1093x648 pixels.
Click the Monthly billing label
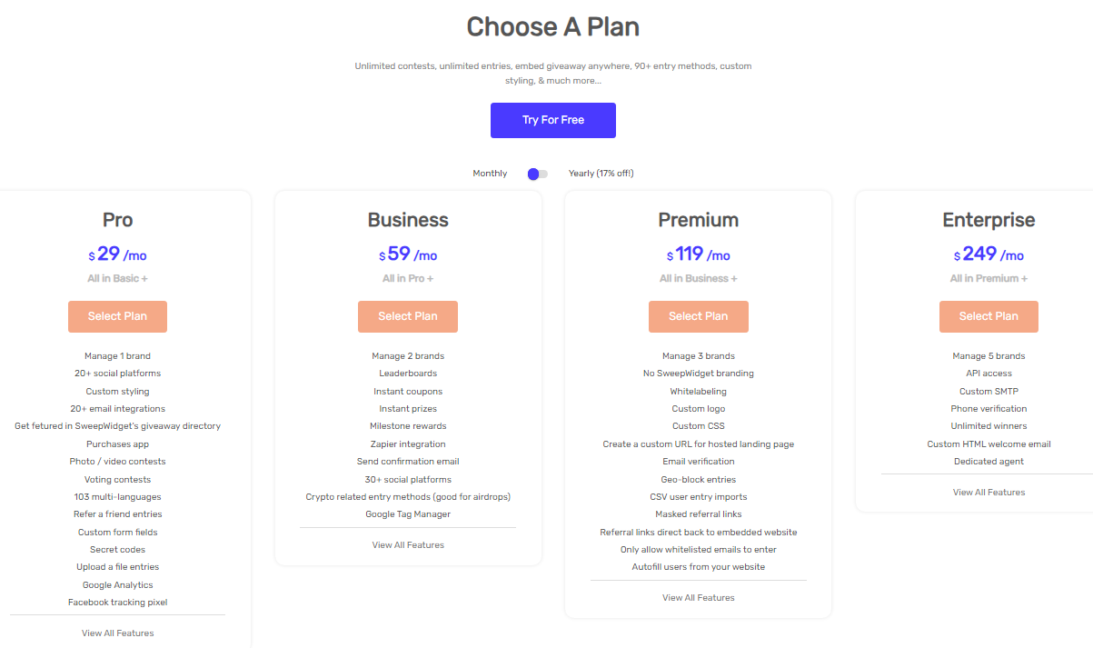(x=490, y=173)
